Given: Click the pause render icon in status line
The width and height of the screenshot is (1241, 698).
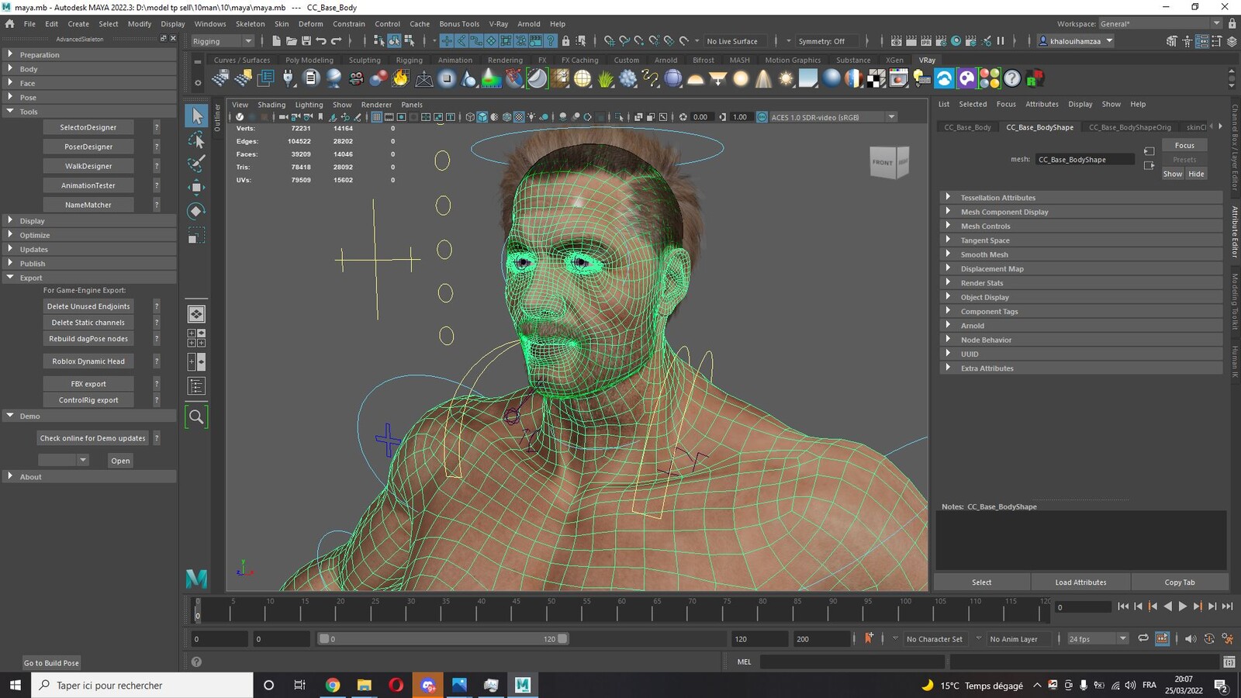Looking at the screenshot, I should (x=1001, y=41).
